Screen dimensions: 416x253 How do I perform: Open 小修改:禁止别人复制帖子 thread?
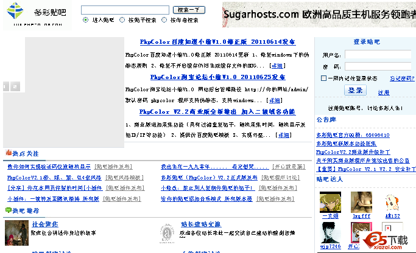tap(208, 188)
